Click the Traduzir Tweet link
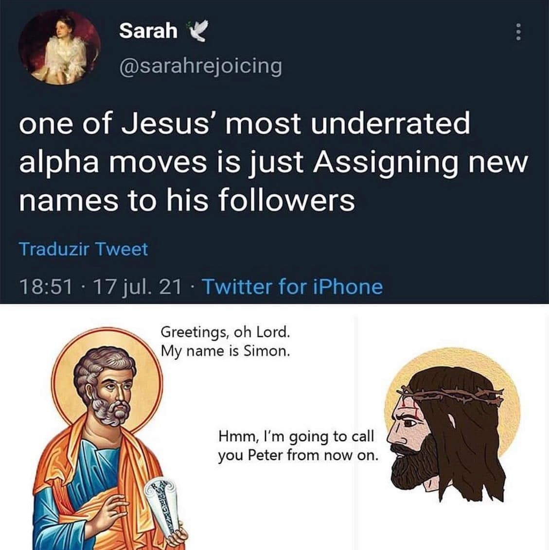Viewport: 549px width, 550px height. point(83,249)
